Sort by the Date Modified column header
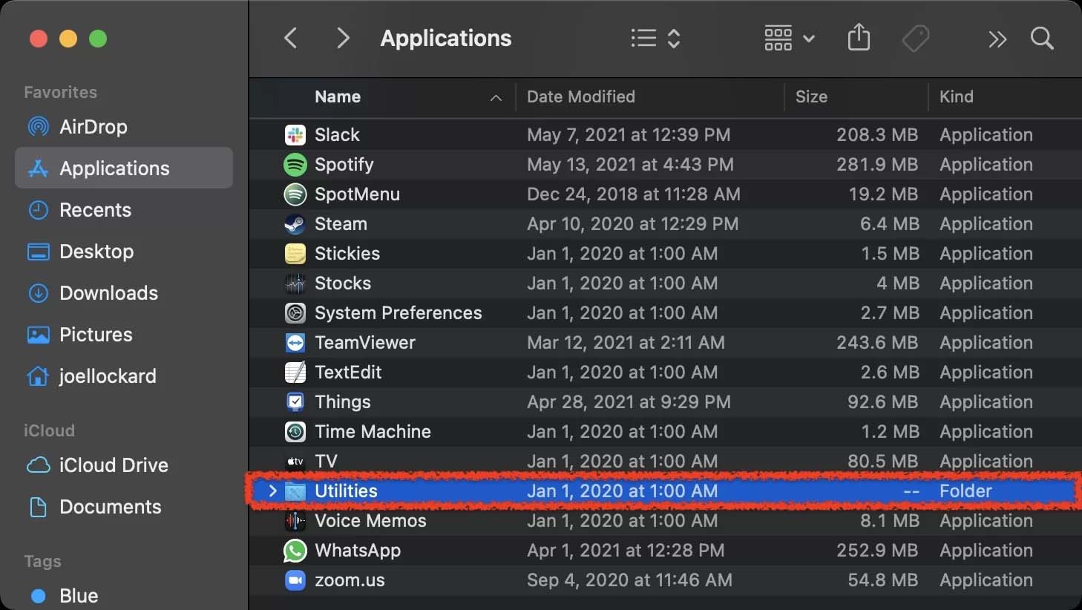The height and width of the screenshot is (610, 1082). (x=581, y=96)
